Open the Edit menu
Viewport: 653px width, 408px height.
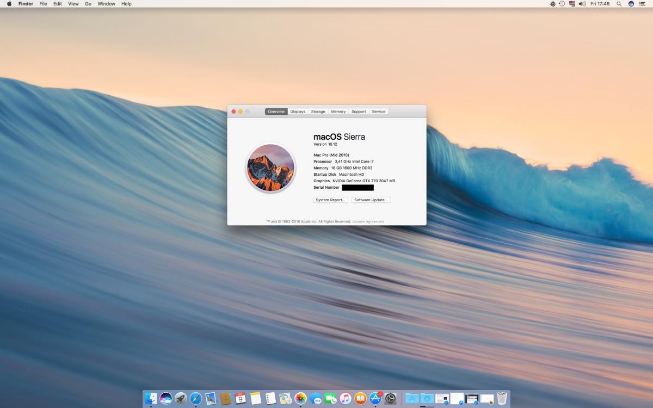pyautogui.click(x=57, y=4)
